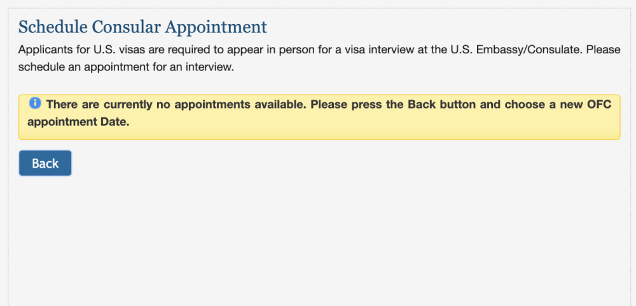Click the 'schedule an appointment for an interview' line
This screenshot has height=306, width=636.
[x=127, y=67]
